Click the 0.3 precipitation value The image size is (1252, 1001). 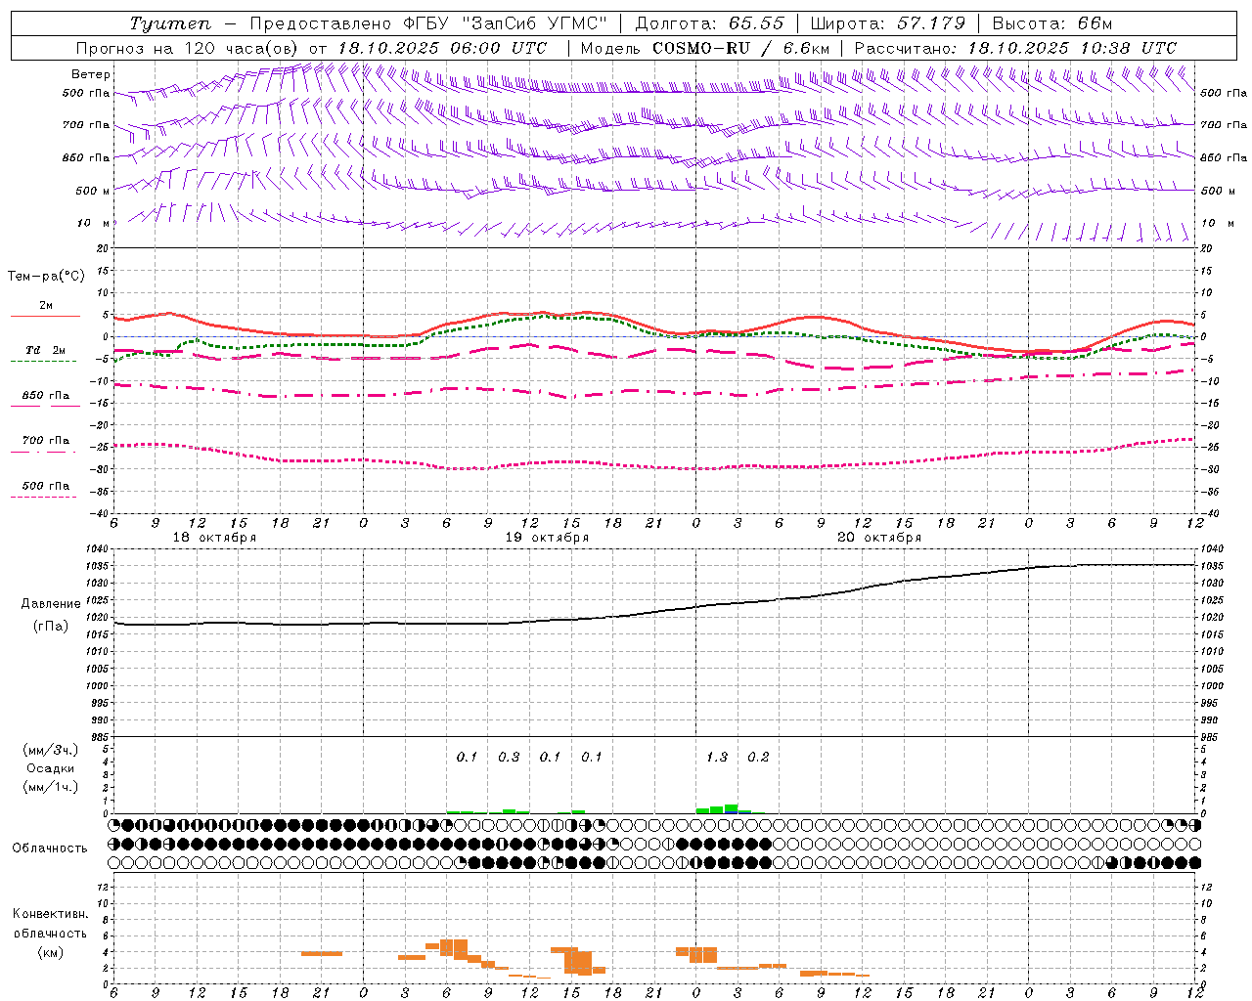[x=509, y=758]
